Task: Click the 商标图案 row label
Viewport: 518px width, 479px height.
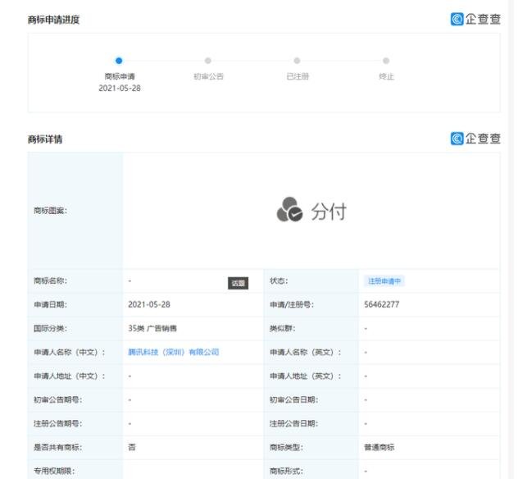Action: click(50, 211)
